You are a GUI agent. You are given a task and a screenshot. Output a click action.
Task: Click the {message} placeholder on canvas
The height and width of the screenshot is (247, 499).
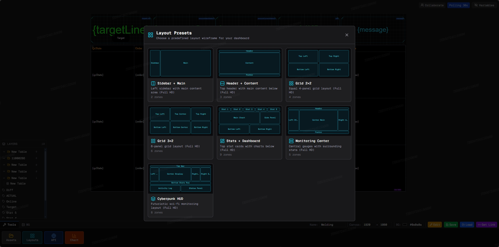click(373, 30)
